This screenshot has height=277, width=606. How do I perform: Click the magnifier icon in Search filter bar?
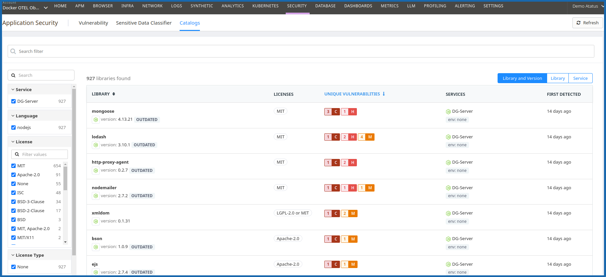(x=13, y=51)
